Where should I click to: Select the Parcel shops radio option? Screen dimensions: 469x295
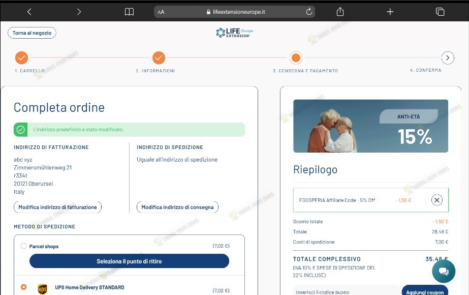click(x=24, y=246)
